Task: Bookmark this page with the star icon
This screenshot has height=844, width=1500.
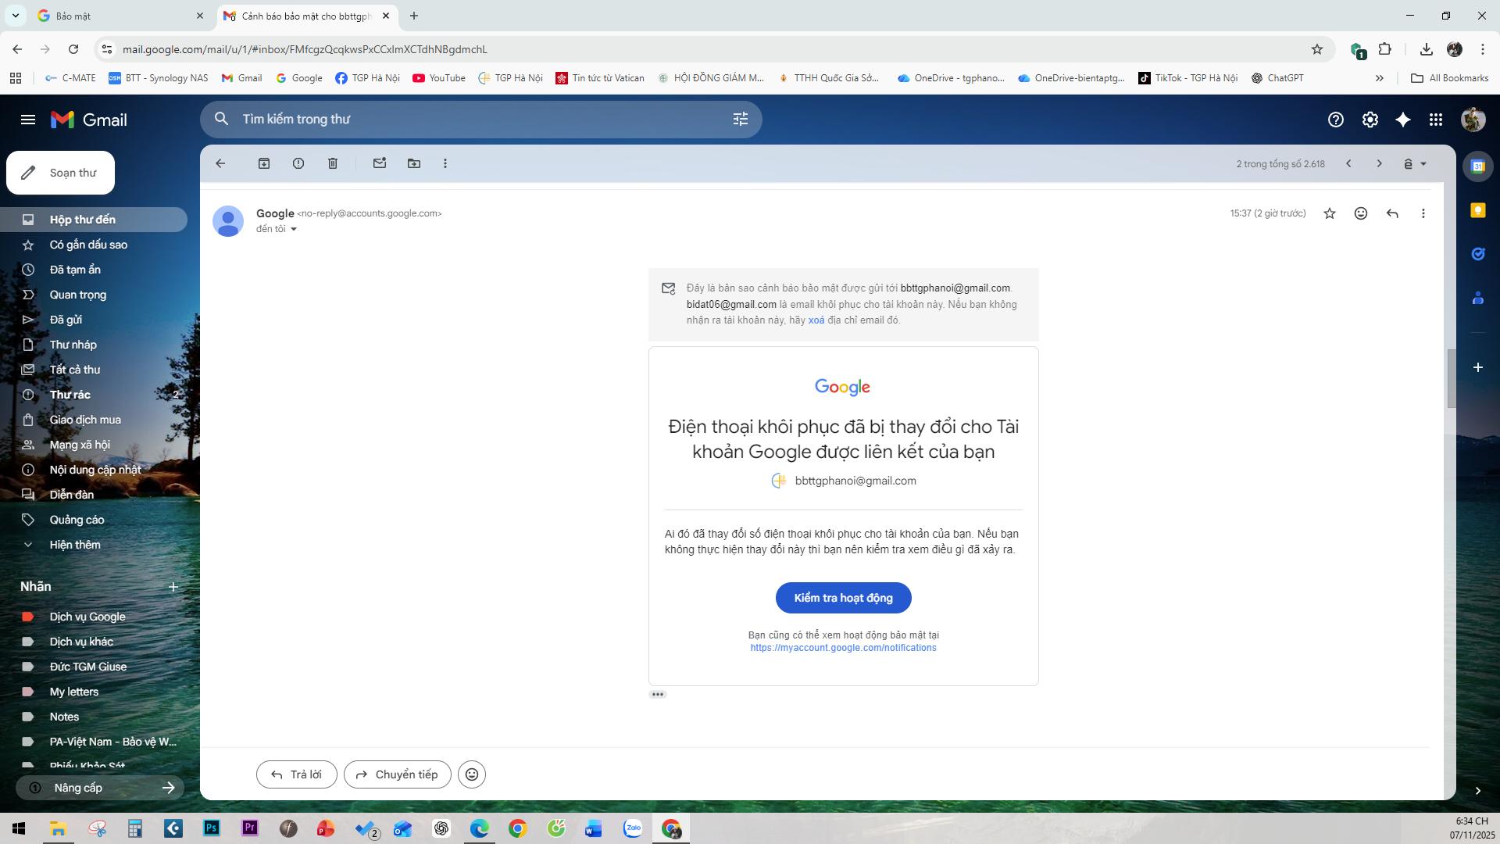Action: point(1317,49)
